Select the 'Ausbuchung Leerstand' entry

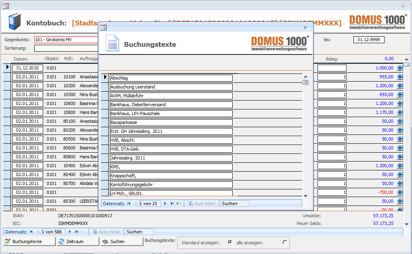click(171, 87)
